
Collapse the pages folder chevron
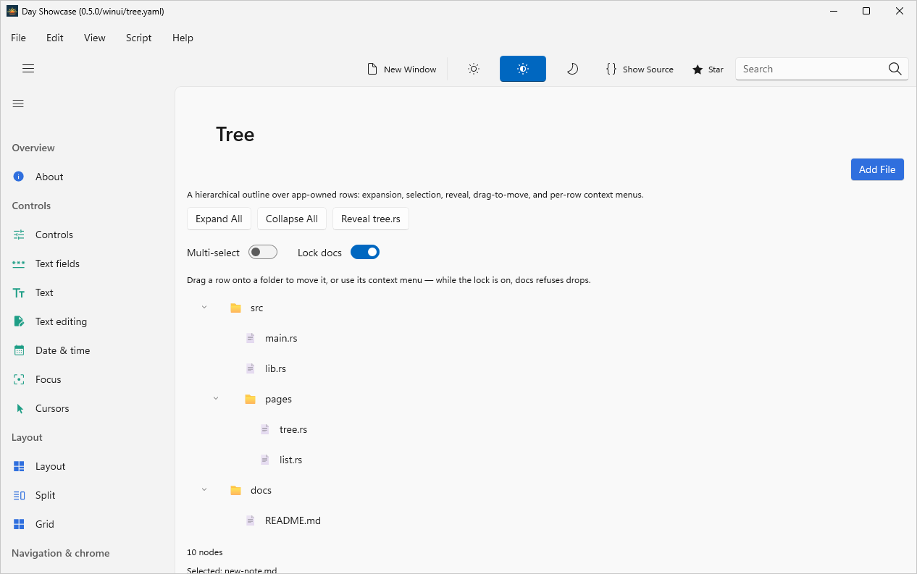(x=216, y=399)
